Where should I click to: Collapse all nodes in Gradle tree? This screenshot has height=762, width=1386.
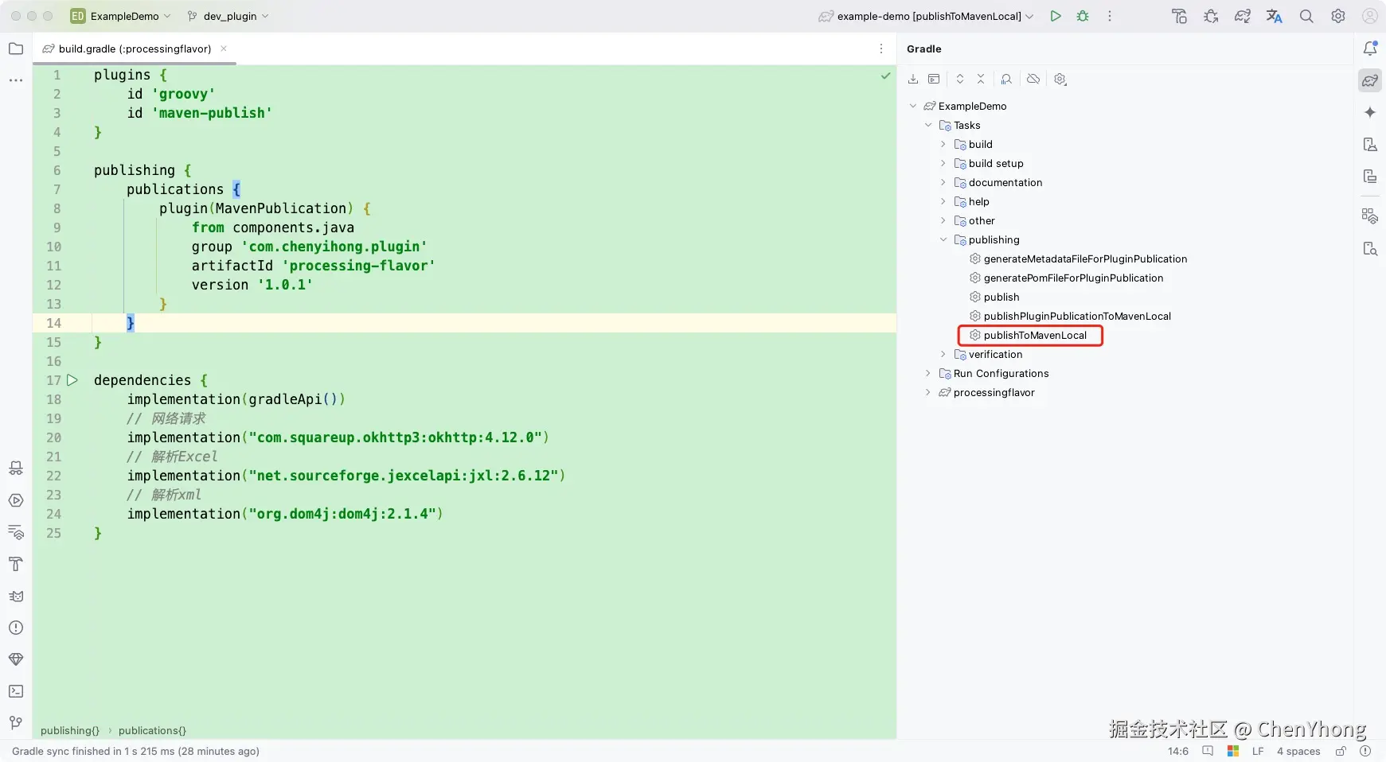981,79
